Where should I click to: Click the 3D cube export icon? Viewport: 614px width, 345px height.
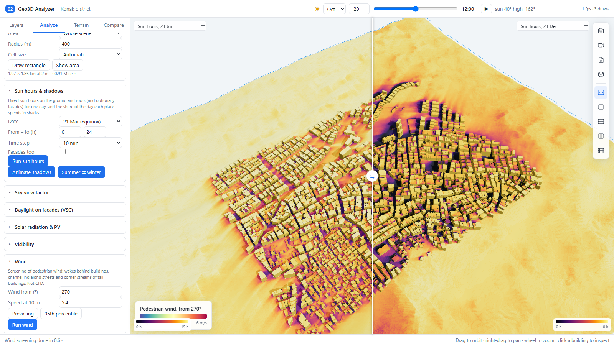[601, 74]
